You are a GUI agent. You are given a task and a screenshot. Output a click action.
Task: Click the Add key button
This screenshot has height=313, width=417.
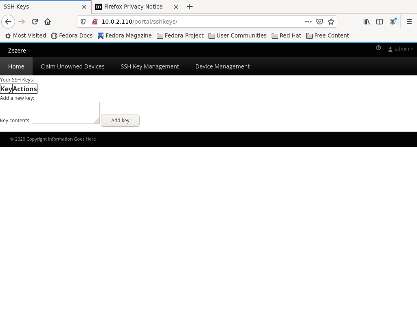click(x=120, y=121)
